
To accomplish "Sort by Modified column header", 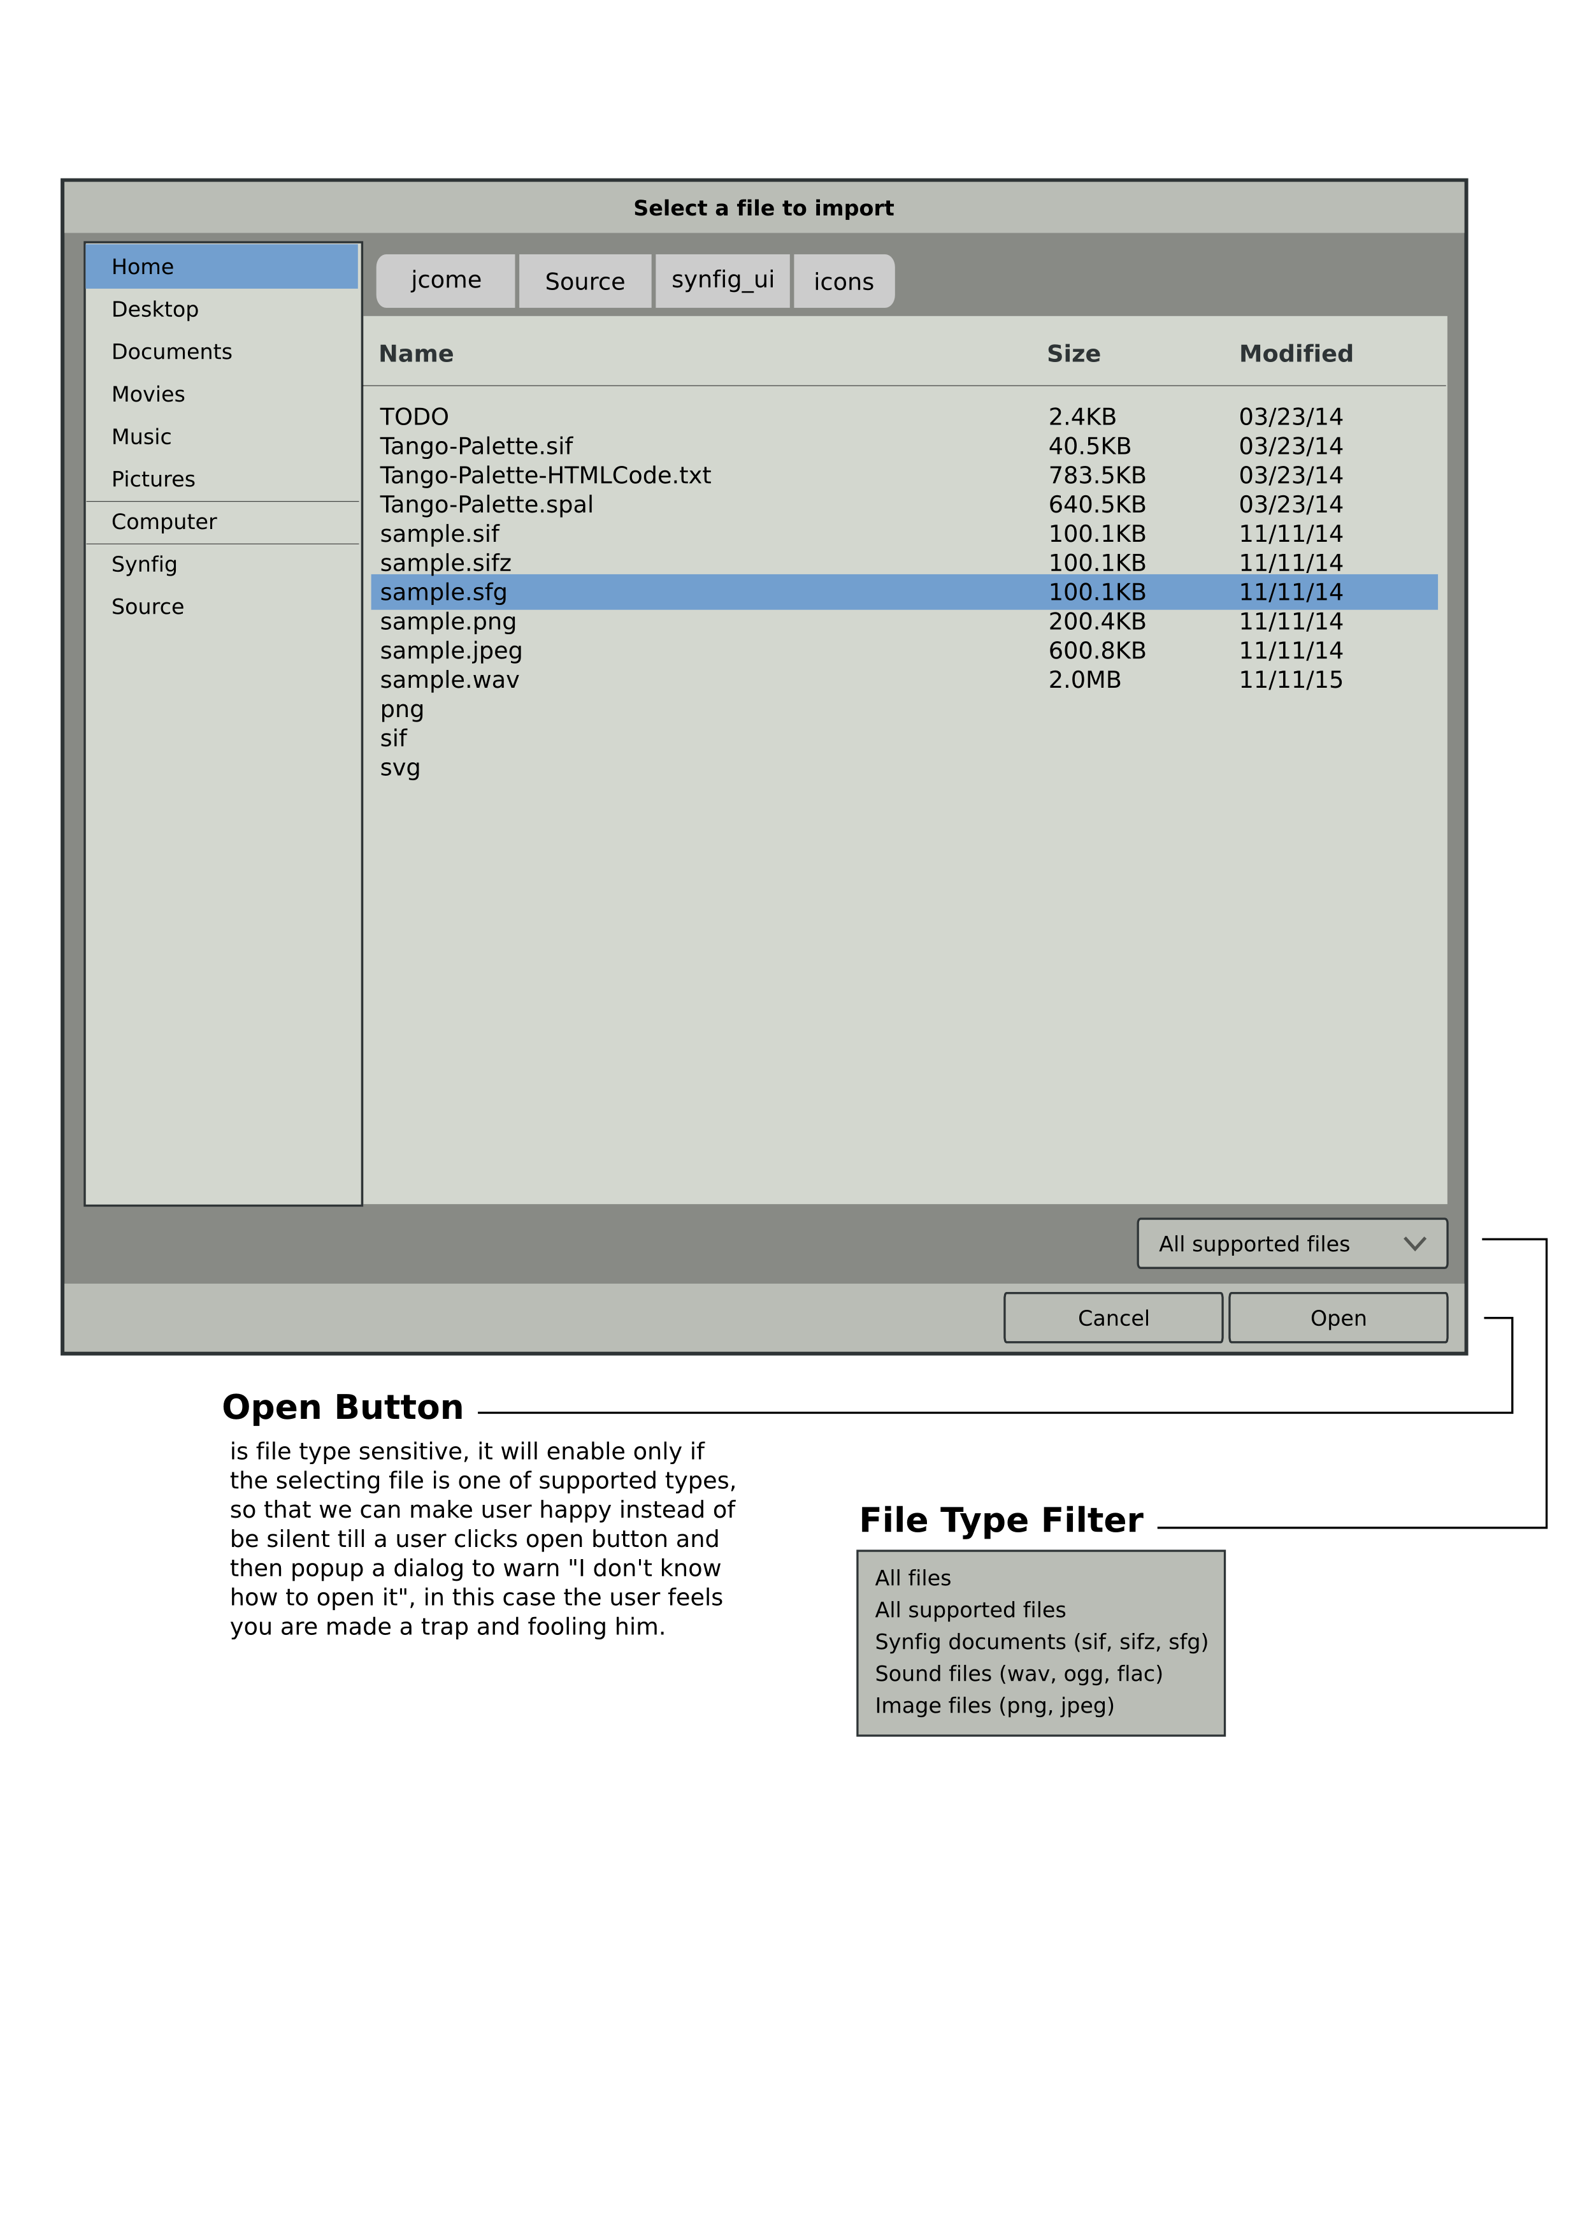I will (x=1295, y=354).
